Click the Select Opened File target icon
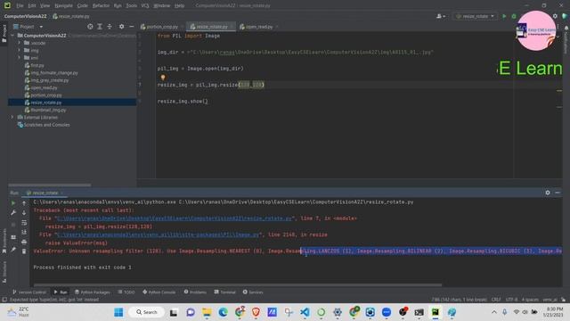 tap(90, 27)
